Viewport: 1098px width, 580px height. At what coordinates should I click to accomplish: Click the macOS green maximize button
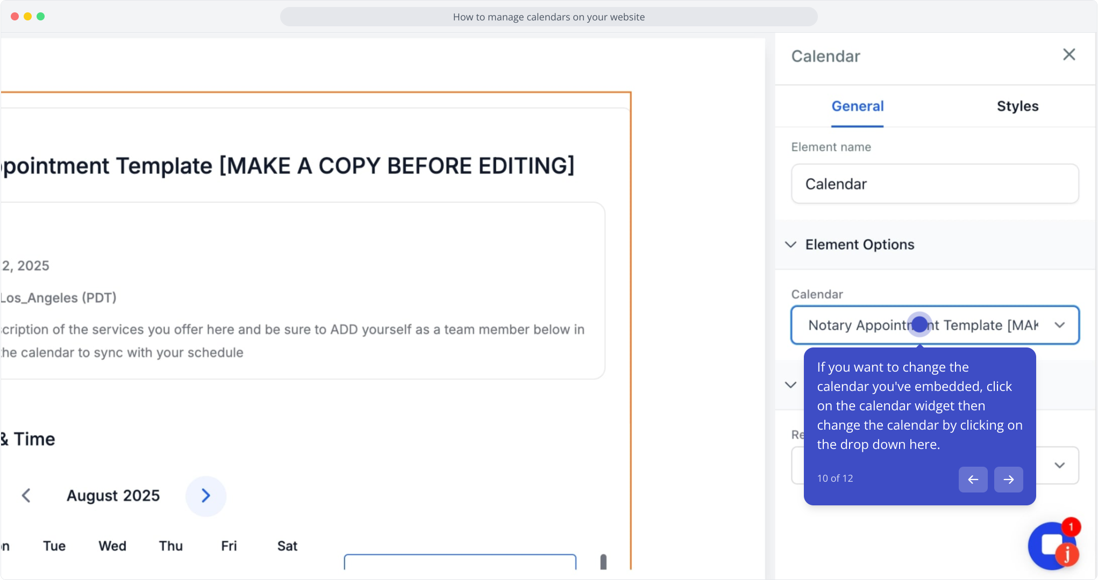(40, 16)
